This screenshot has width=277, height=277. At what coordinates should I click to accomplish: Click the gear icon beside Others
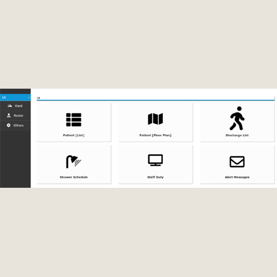[x=8, y=125]
